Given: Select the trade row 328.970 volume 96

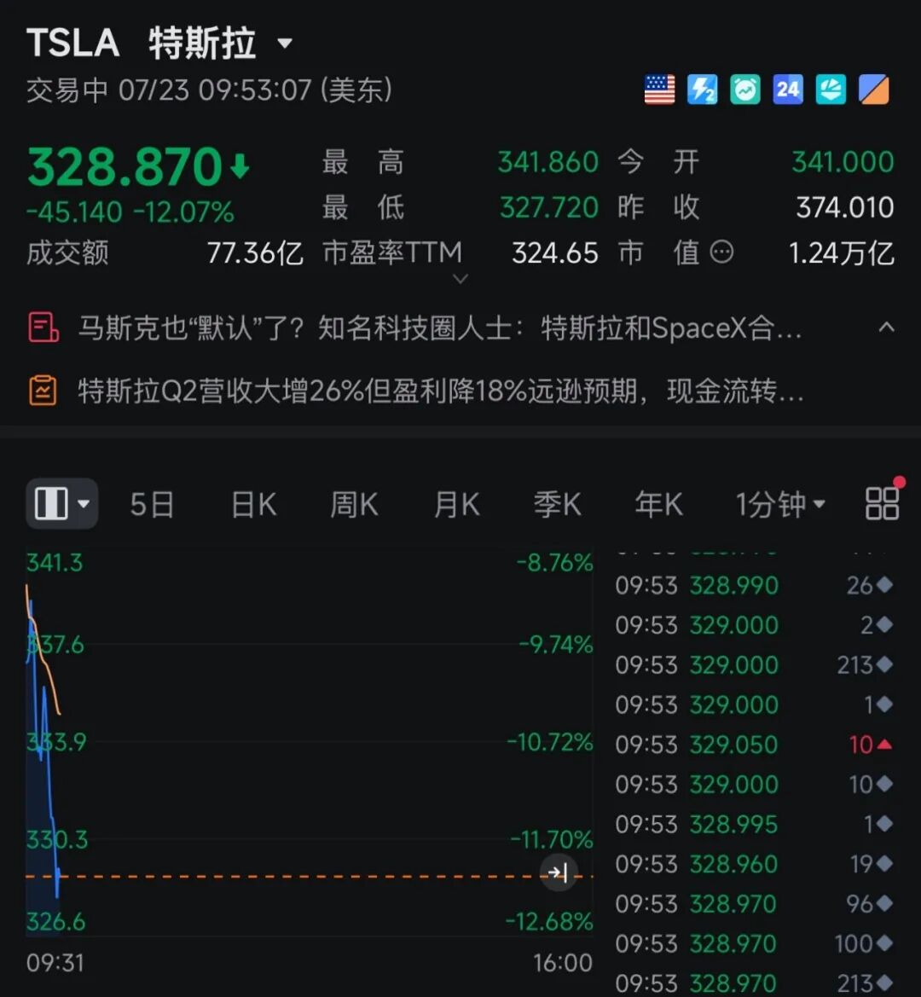Looking at the screenshot, I should pyautogui.click(x=754, y=903).
